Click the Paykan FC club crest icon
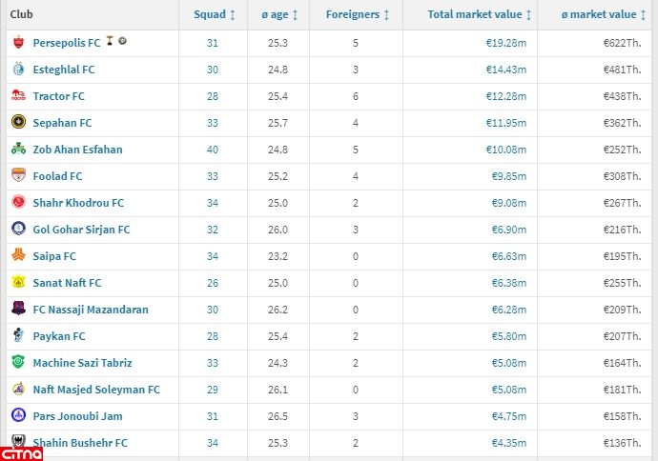The image size is (658, 461). (x=18, y=336)
